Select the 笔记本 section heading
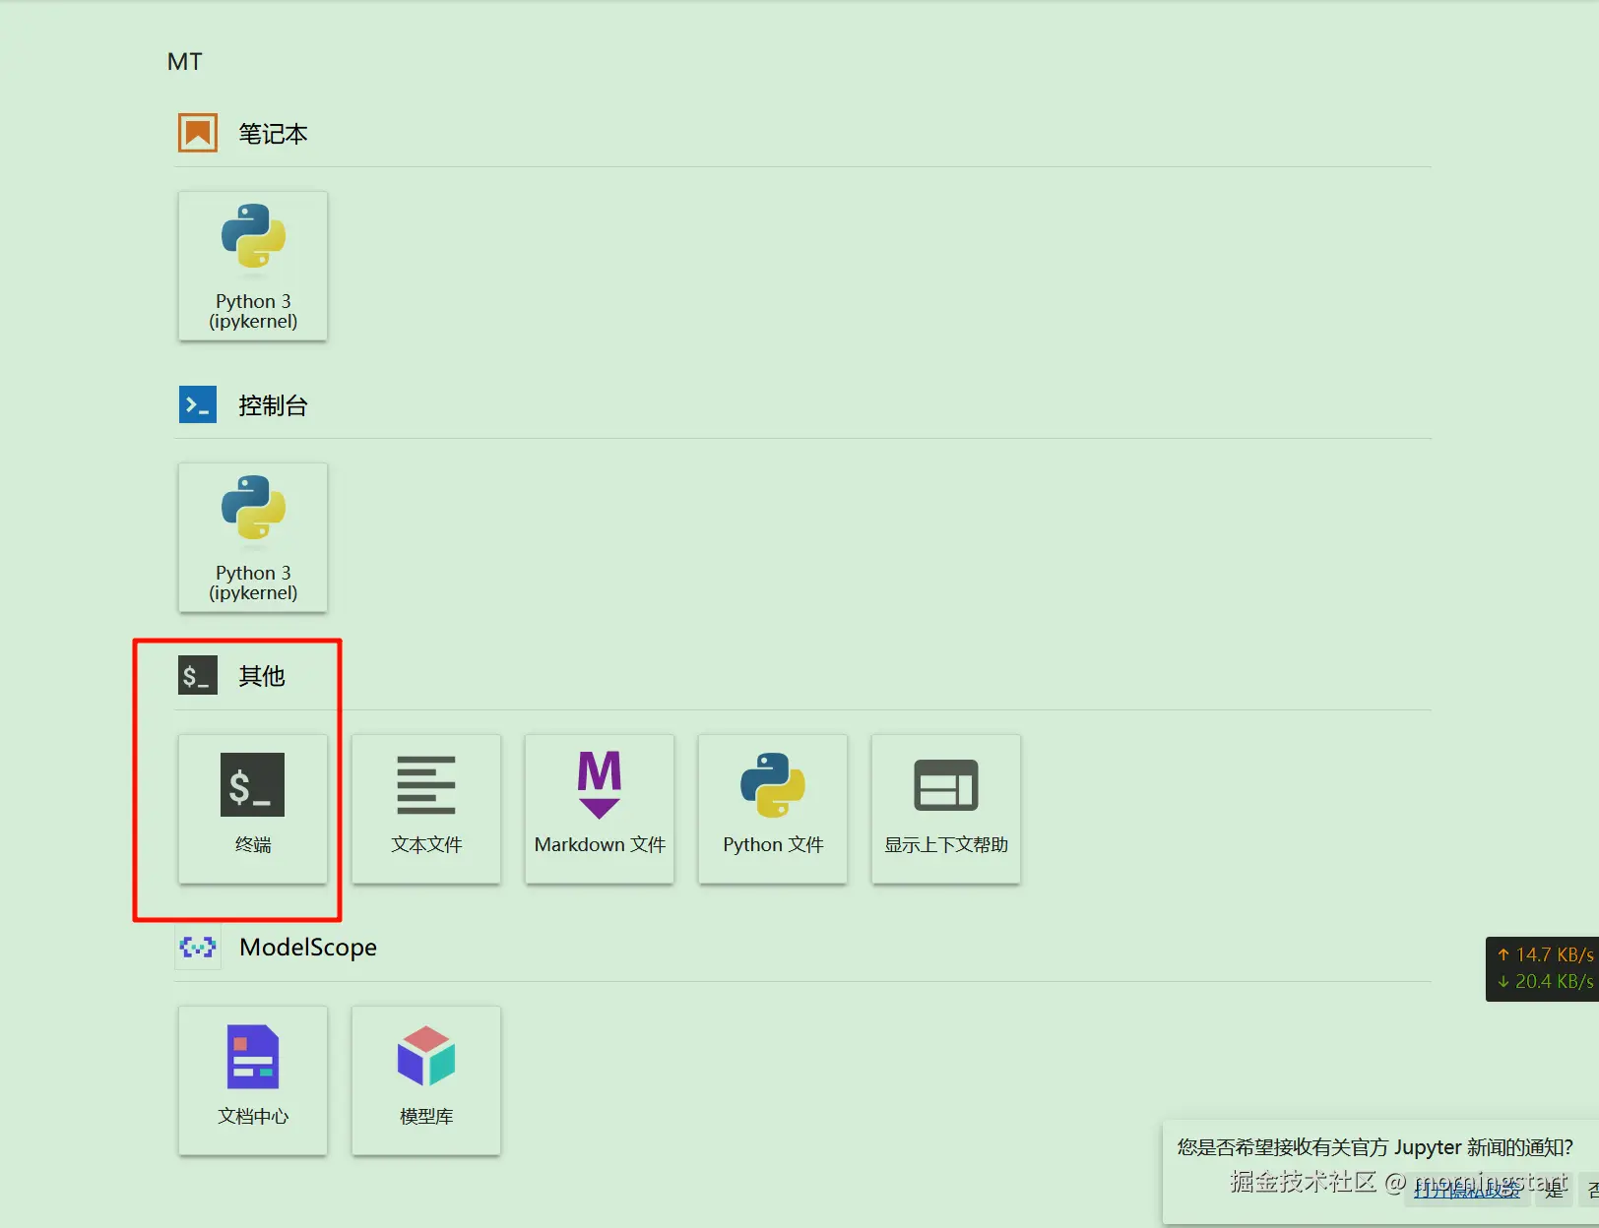This screenshot has width=1599, height=1228. [273, 133]
